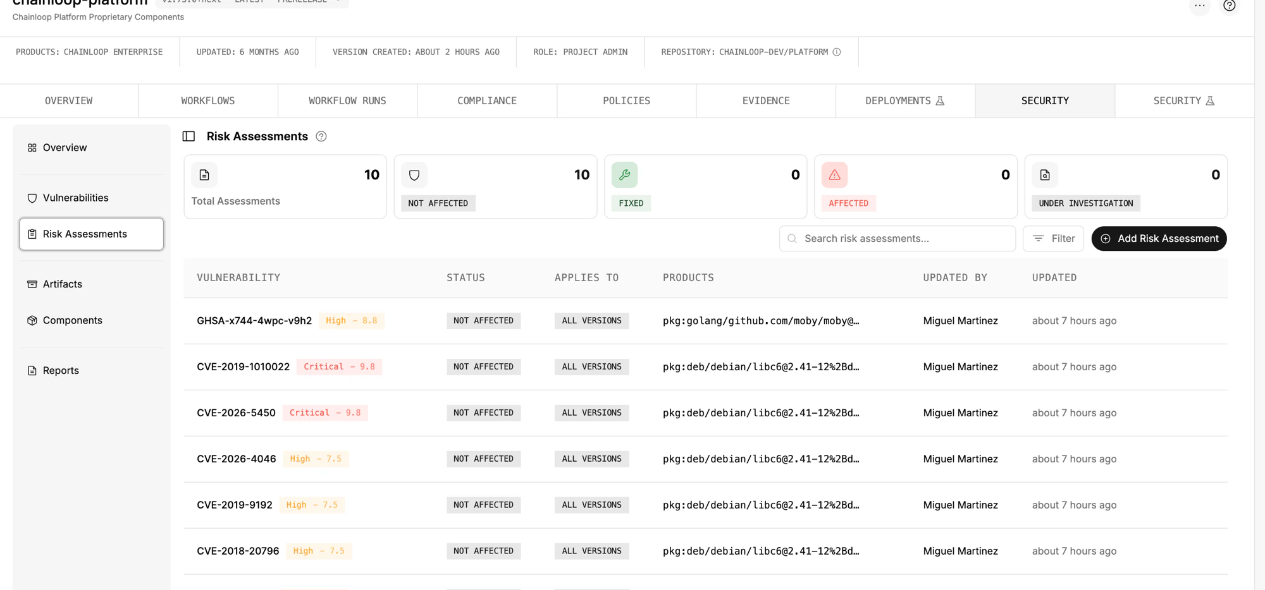
Task: Click the Components cube icon in sidebar
Action: [32, 320]
